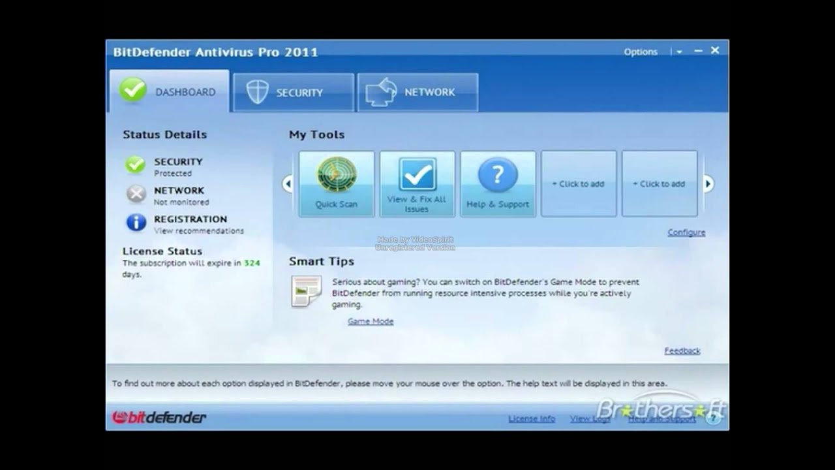
Task: Minimize the BitDefender window
Action: click(x=698, y=51)
